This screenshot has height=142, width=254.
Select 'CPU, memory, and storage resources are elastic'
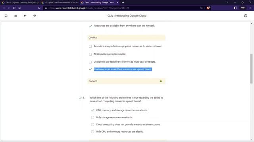click(x=92, y=110)
